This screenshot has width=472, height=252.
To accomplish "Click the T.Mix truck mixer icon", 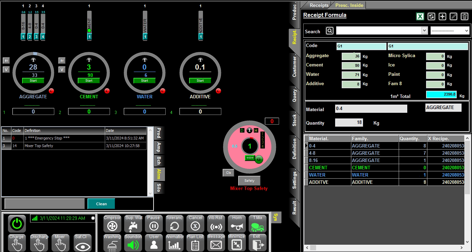I will tap(258, 224).
